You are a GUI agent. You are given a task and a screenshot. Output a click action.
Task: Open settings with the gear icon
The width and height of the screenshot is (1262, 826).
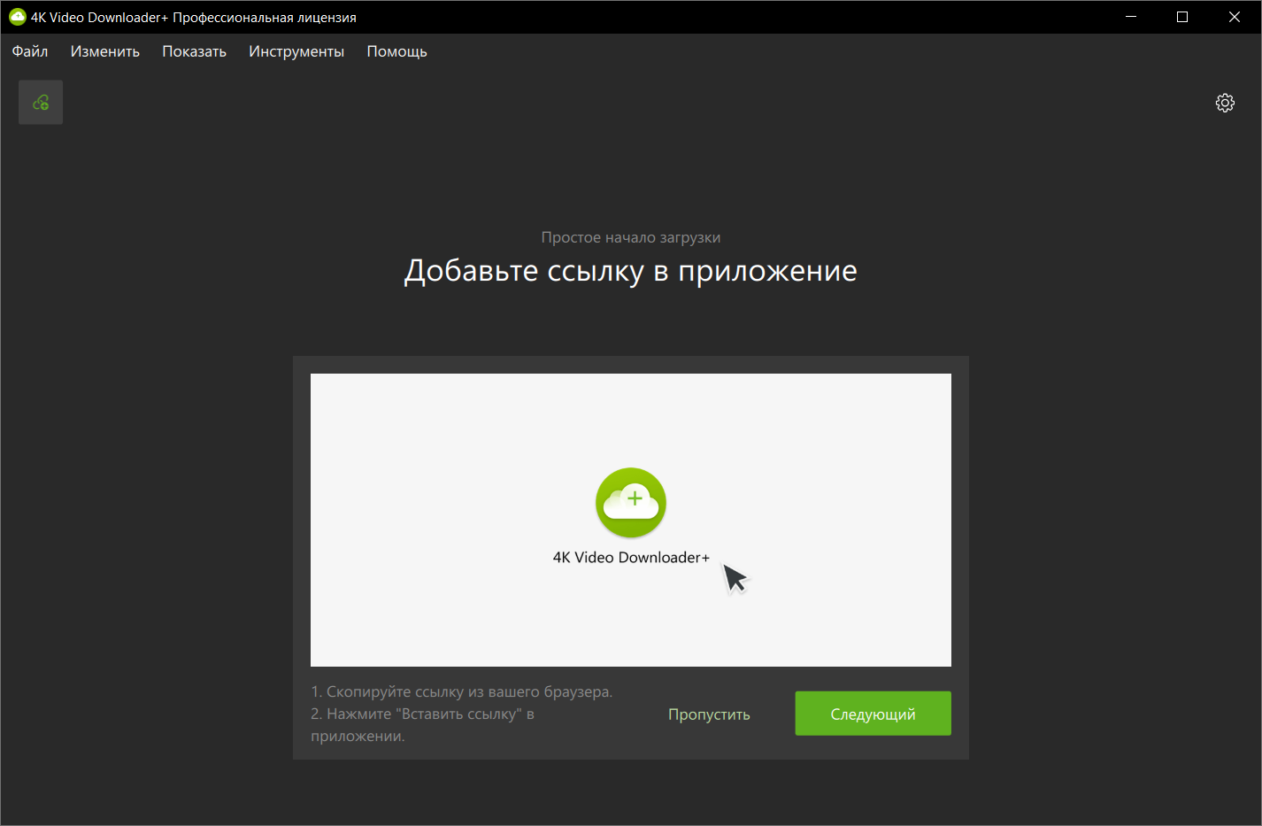click(1225, 103)
